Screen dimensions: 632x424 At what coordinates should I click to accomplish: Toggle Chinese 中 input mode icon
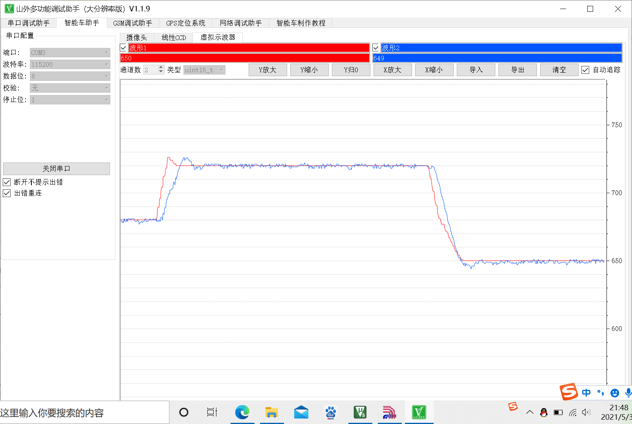(x=586, y=393)
